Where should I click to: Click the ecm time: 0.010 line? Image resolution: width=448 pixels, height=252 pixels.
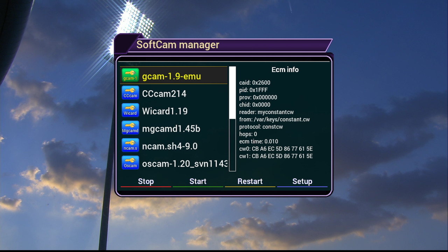click(x=259, y=141)
